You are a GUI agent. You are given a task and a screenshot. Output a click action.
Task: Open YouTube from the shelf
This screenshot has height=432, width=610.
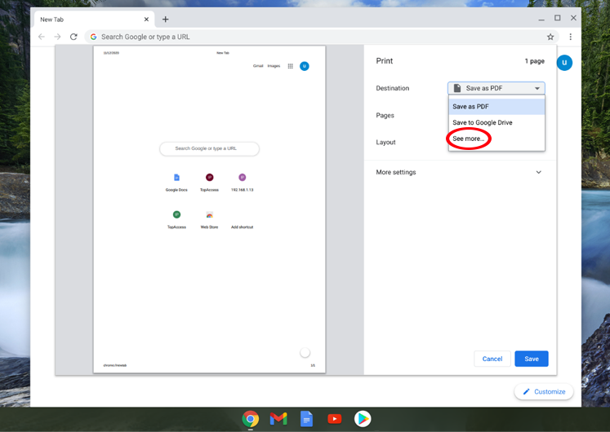click(x=335, y=418)
